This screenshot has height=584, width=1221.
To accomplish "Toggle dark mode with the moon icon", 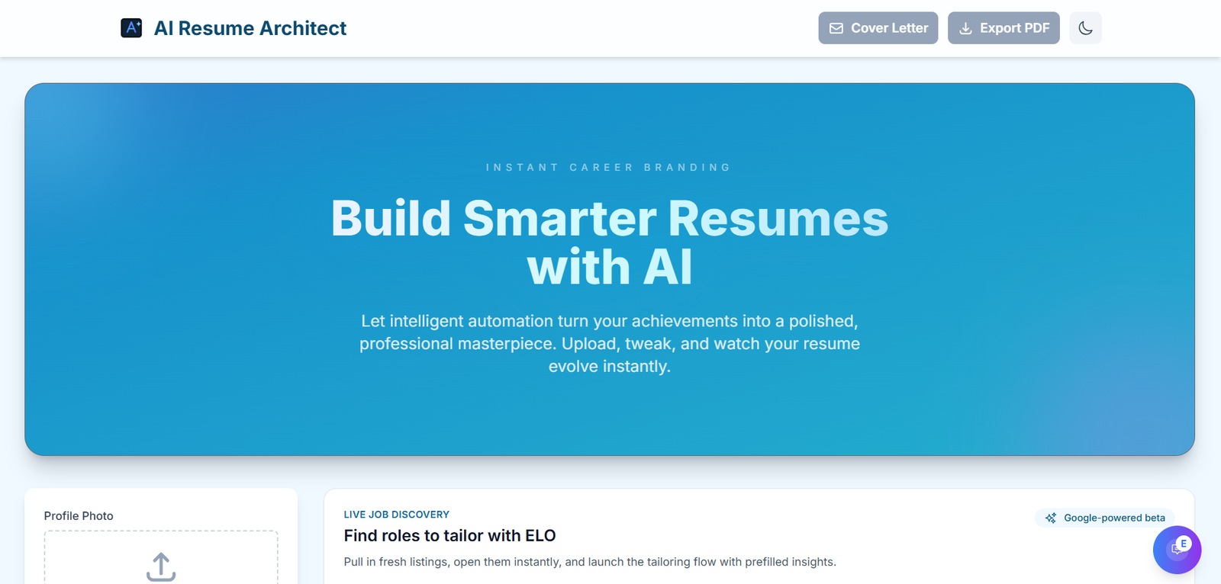I will tap(1085, 28).
